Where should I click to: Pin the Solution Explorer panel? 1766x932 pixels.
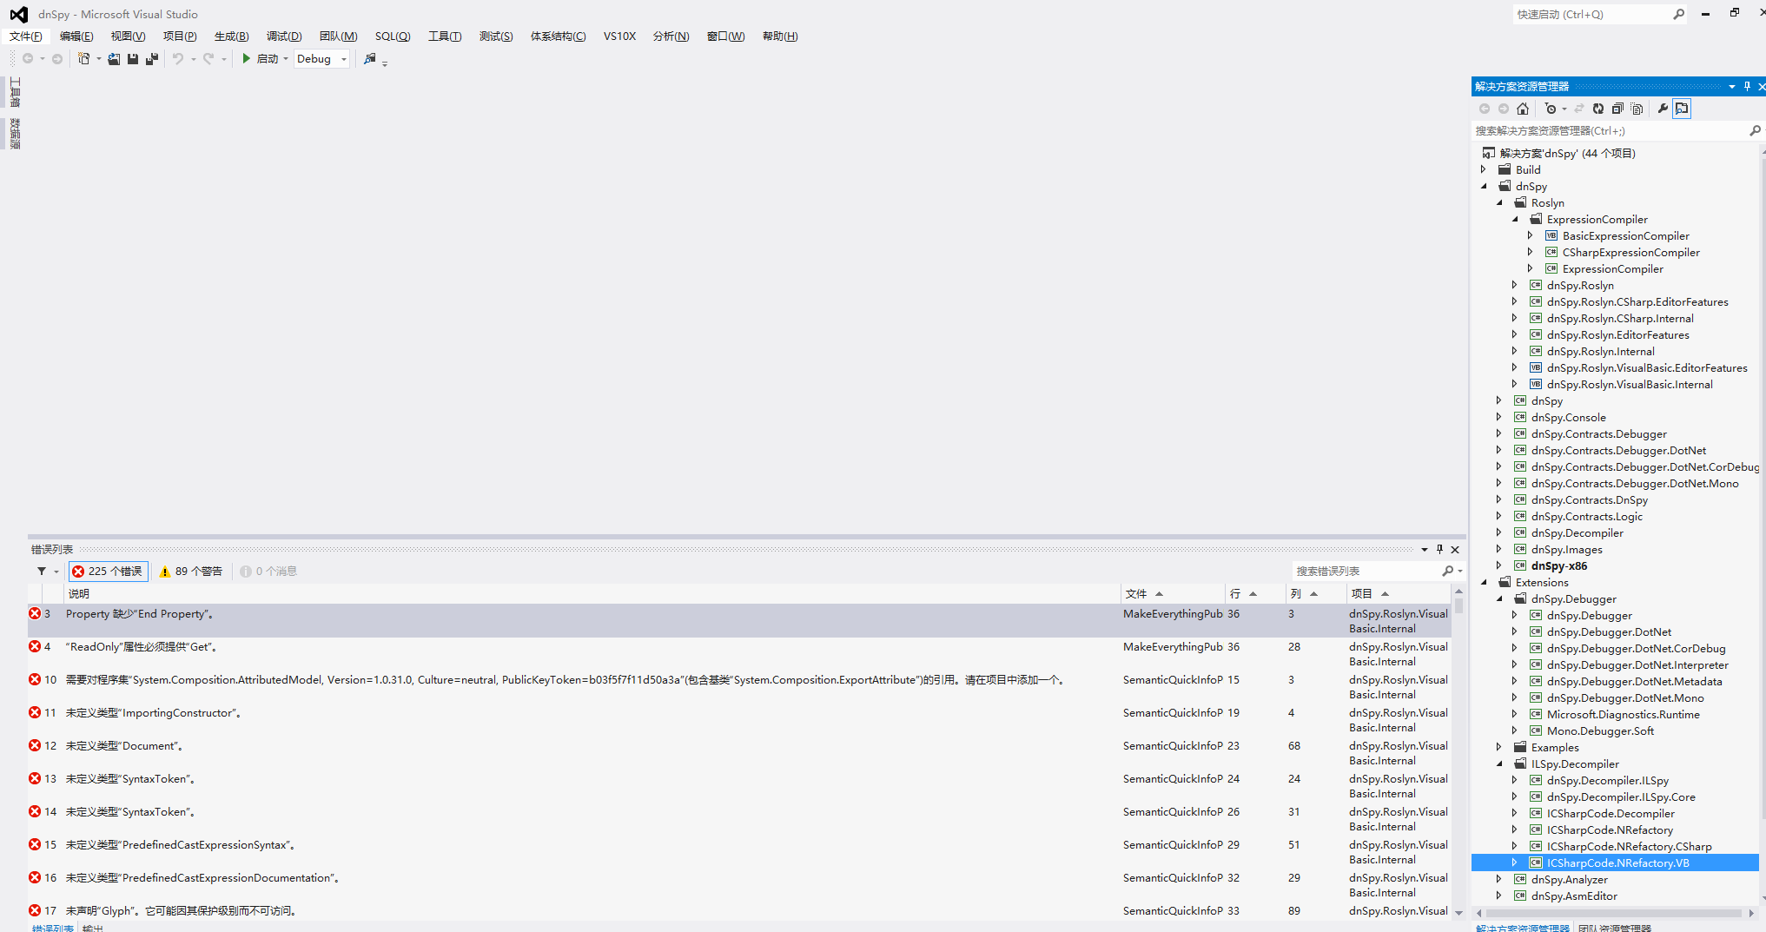pos(1747,86)
